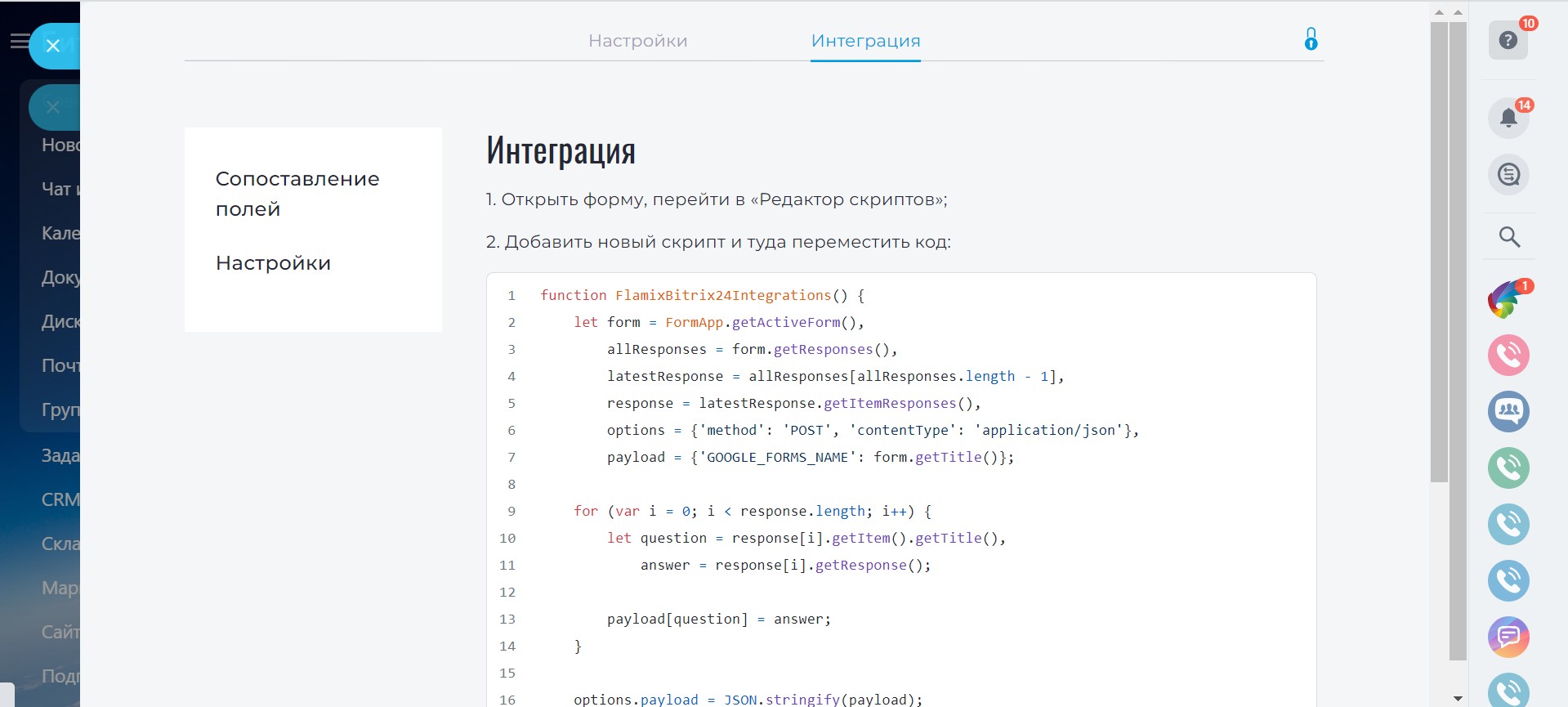Image resolution: width=1568 pixels, height=707 pixels.
Task: Close the underlying panel with the dimmed X
Action: pyautogui.click(x=53, y=107)
